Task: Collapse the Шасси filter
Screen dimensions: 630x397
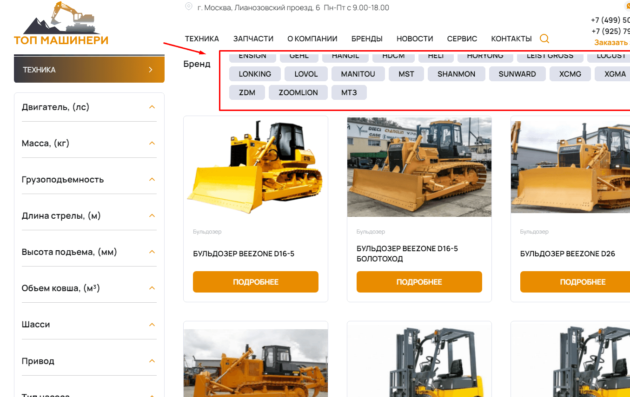Action: (152, 325)
